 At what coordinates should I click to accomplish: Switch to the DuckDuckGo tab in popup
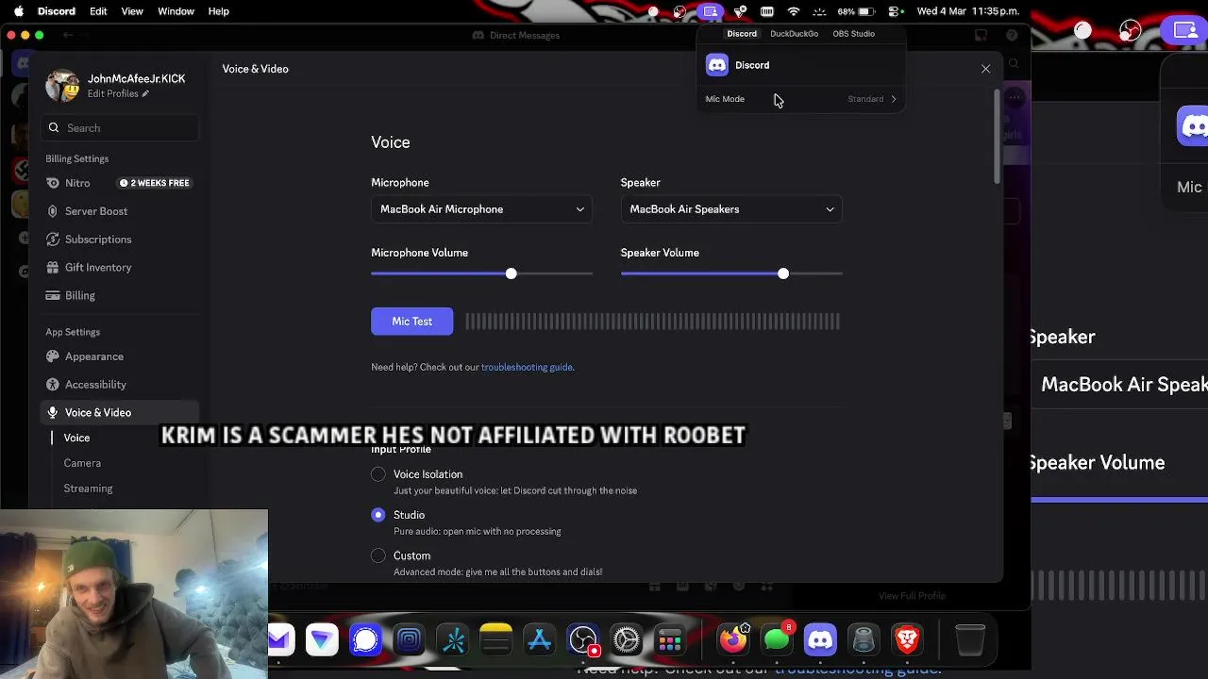[794, 34]
